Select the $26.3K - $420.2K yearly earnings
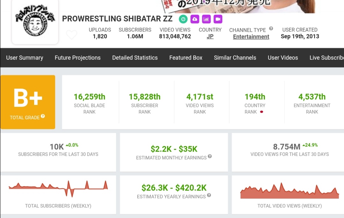 [174, 188]
